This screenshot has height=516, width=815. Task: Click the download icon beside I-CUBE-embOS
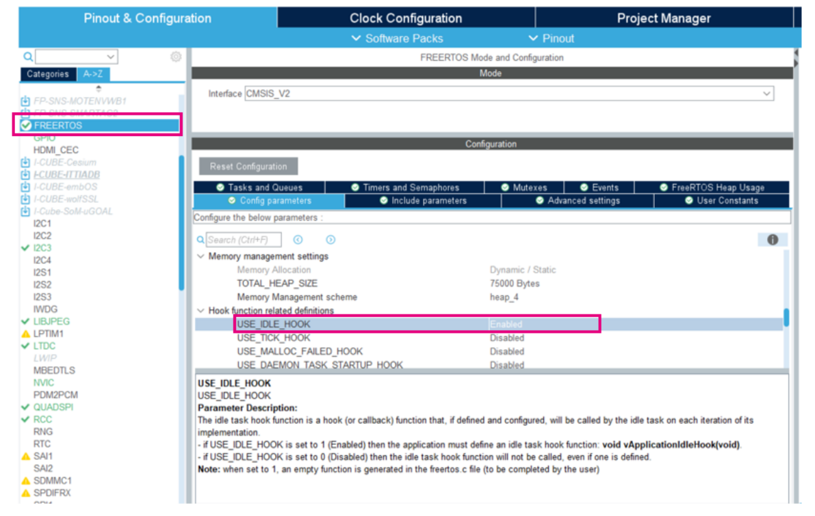[x=25, y=187]
